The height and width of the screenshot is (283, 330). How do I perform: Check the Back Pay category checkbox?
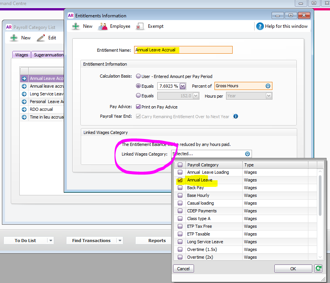tap(180, 188)
